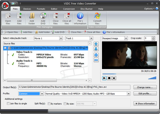
Task: Collapse the source file tree node
Action: [x=5, y=48]
